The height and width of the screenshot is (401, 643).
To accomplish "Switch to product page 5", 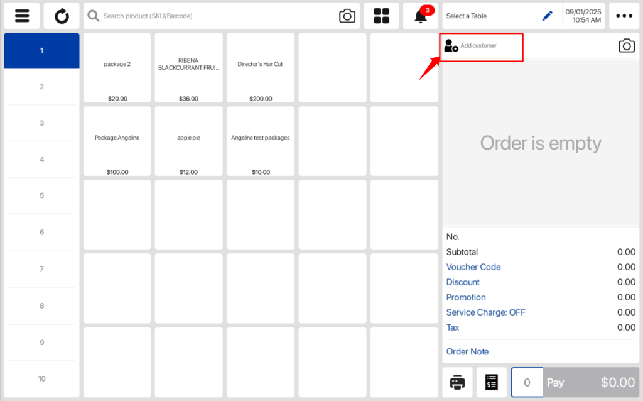I will pyautogui.click(x=41, y=195).
